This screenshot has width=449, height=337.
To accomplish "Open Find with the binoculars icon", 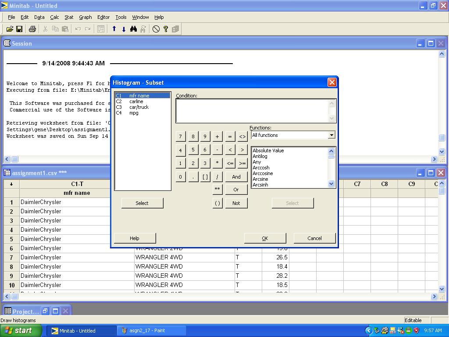I will click(133, 29).
